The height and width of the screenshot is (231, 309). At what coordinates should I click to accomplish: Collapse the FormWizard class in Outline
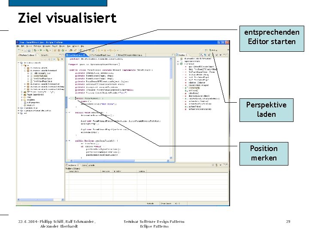point(178,64)
